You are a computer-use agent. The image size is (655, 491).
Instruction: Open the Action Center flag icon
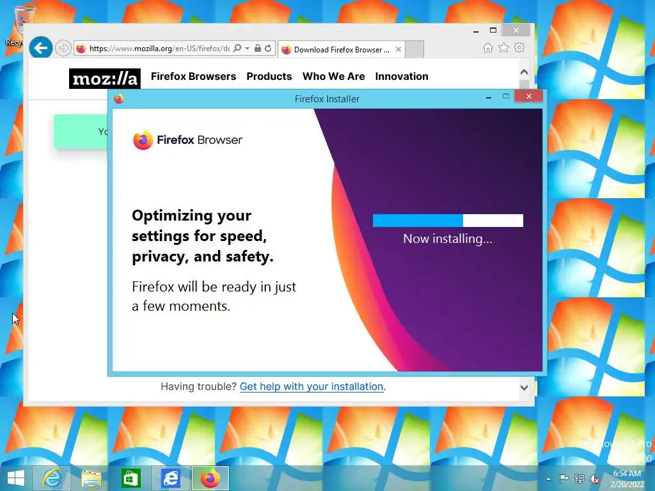(x=564, y=478)
